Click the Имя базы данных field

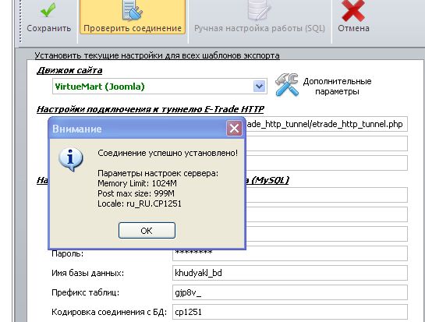click(290, 273)
